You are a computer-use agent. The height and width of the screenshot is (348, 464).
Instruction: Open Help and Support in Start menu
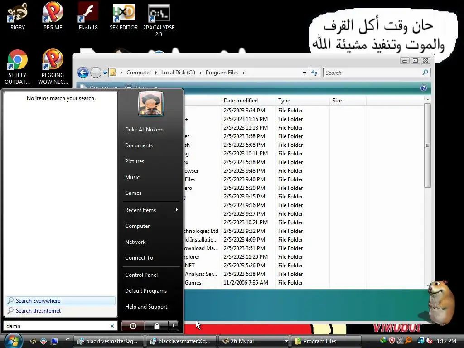click(x=146, y=307)
